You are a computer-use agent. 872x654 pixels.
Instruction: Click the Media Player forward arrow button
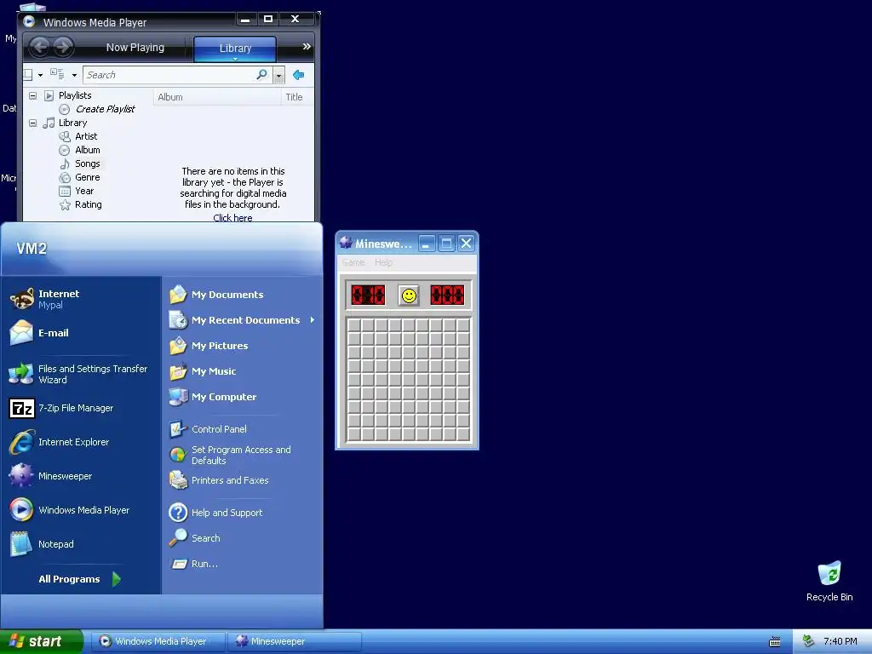[x=63, y=47]
